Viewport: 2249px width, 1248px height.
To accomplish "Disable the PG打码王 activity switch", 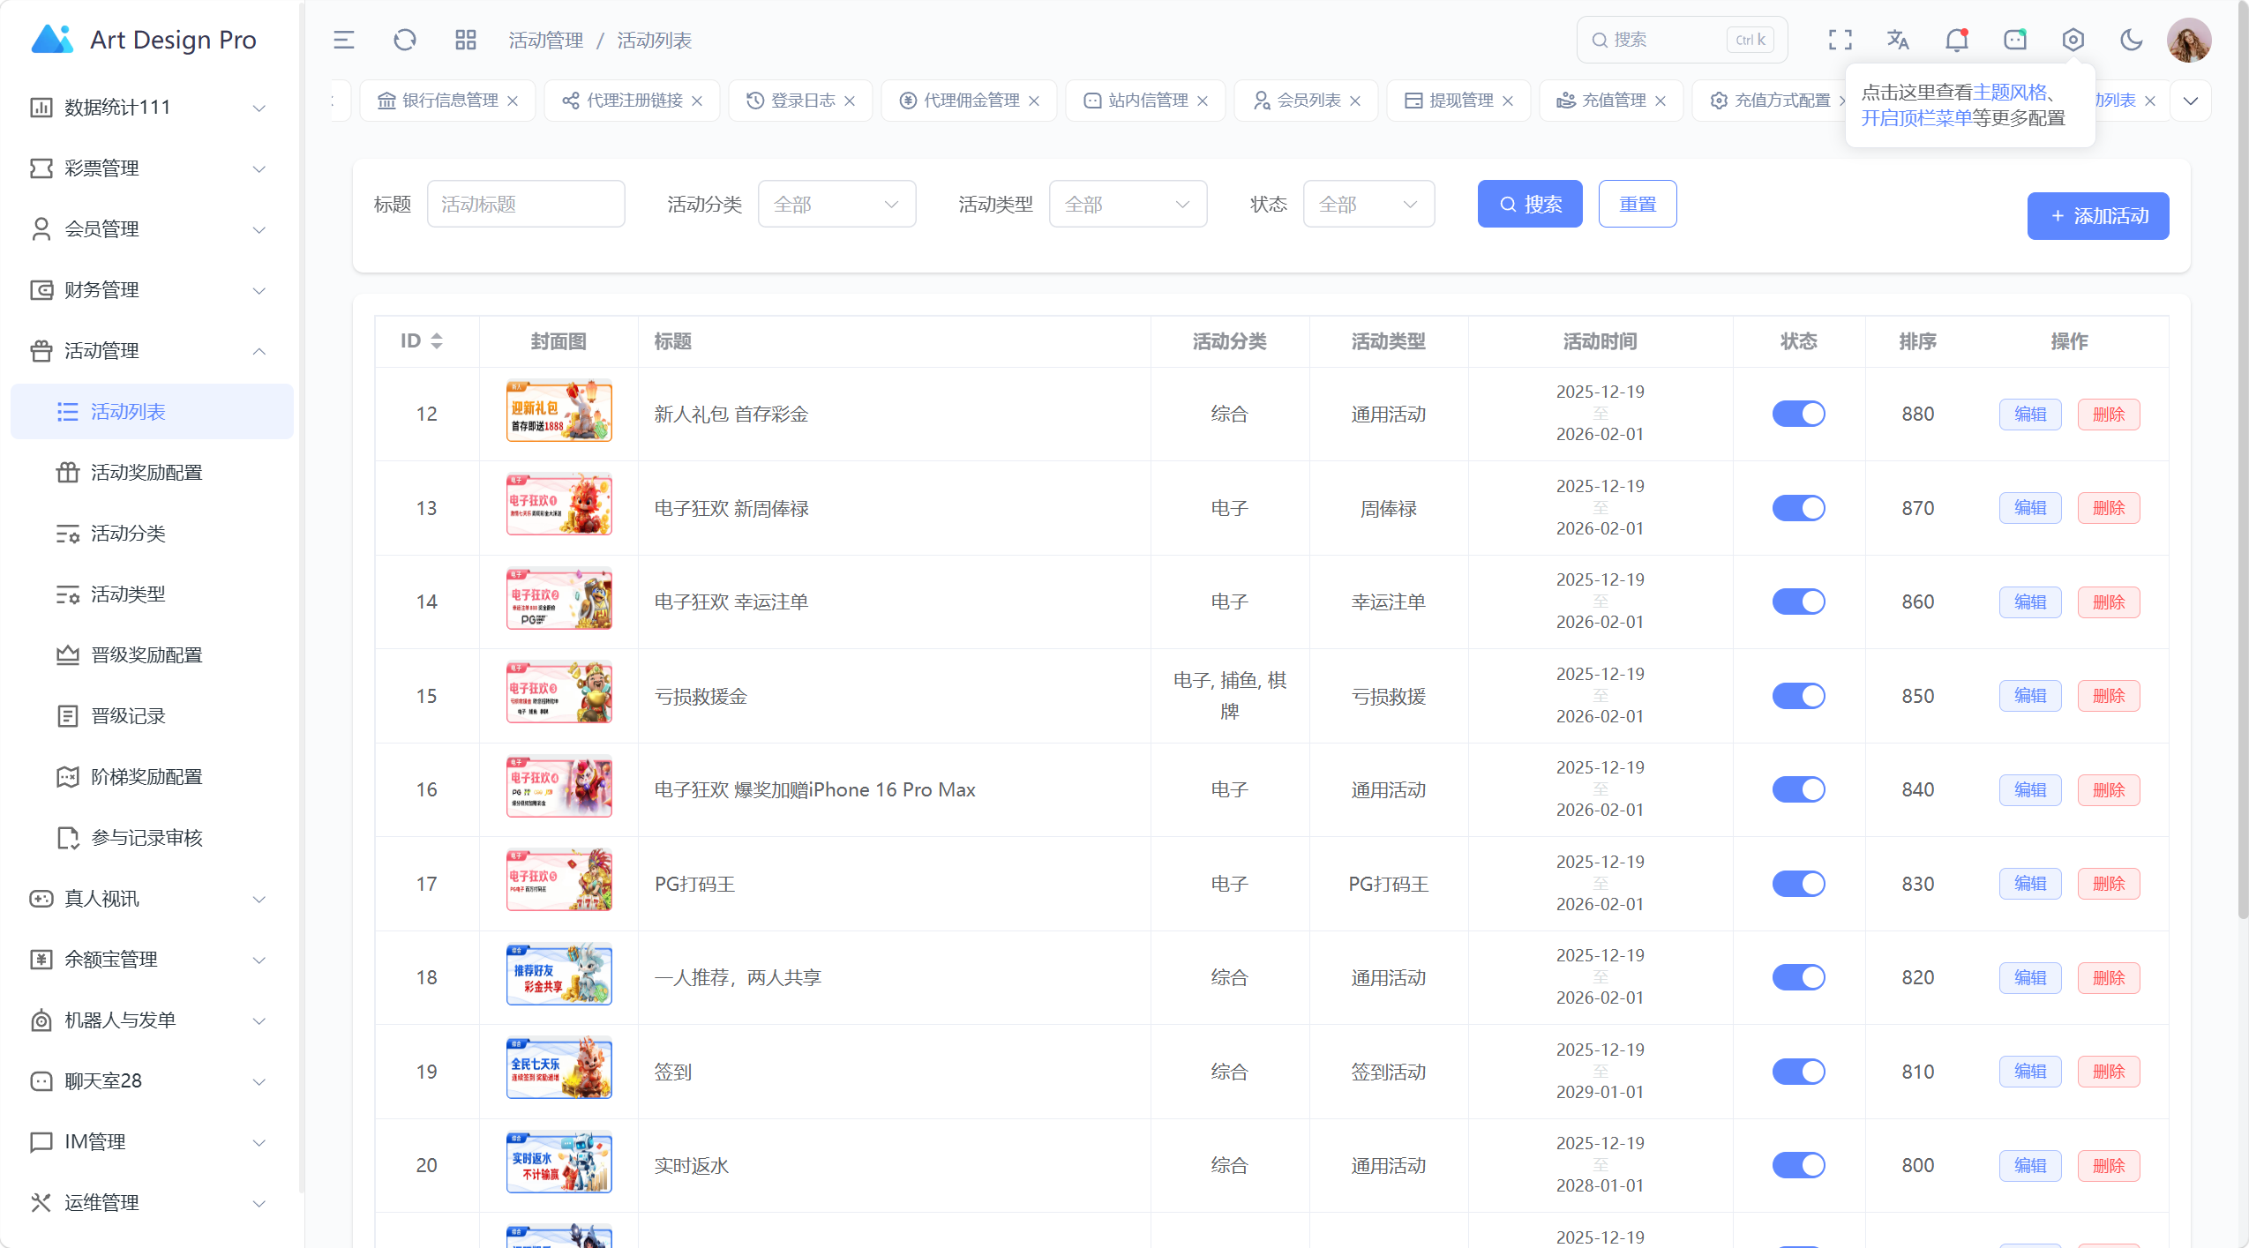I will tap(1799, 884).
